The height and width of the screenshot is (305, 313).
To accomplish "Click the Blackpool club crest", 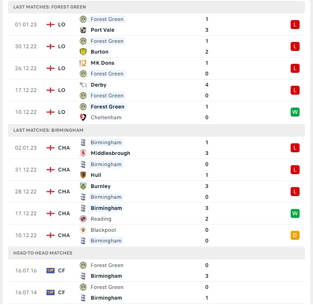I will click(83, 230).
